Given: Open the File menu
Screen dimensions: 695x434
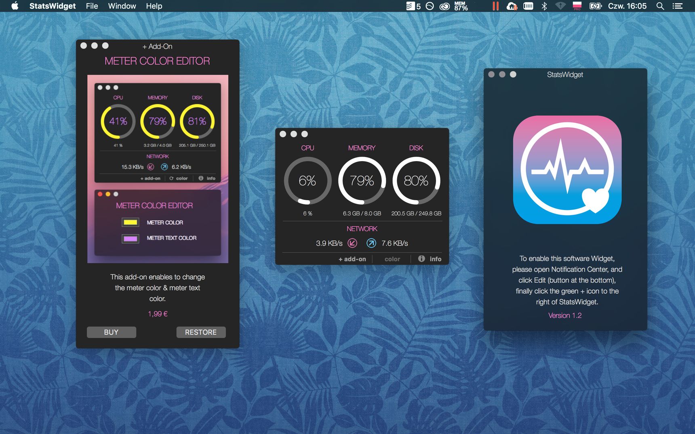Looking at the screenshot, I should pos(92,6).
